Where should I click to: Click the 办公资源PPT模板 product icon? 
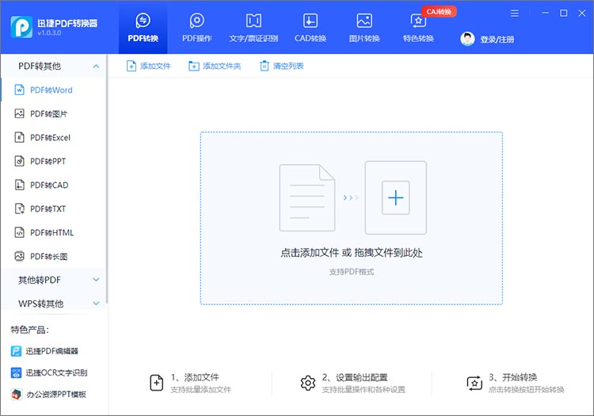[16, 395]
